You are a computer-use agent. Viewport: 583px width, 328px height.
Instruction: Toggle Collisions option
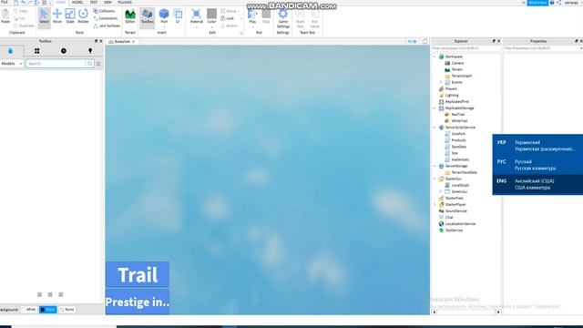(x=104, y=11)
